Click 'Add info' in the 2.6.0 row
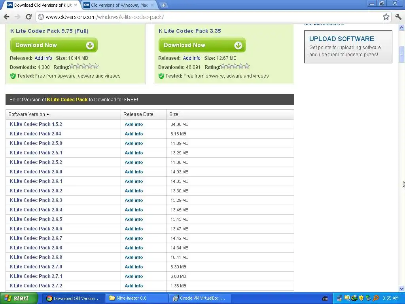The image size is (405, 304). (x=134, y=172)
